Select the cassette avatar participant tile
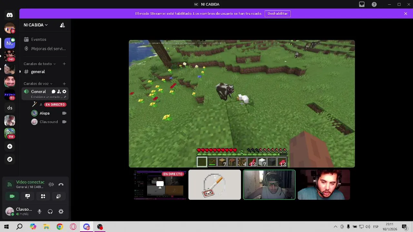413x232 pixels. coord(215,185)
